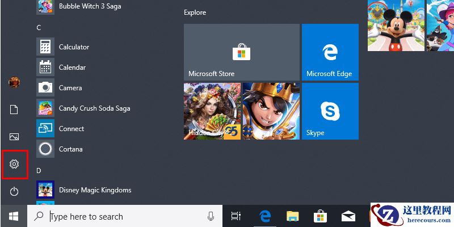Click the user account avatar
The width and height of the screenshot is (454, 227).
[14, 82]
